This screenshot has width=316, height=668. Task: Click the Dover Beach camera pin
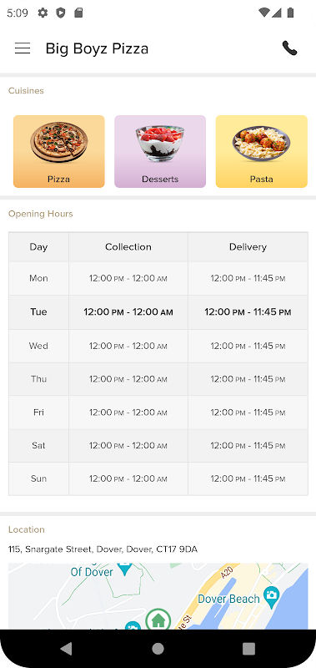(x=271, y=594)
